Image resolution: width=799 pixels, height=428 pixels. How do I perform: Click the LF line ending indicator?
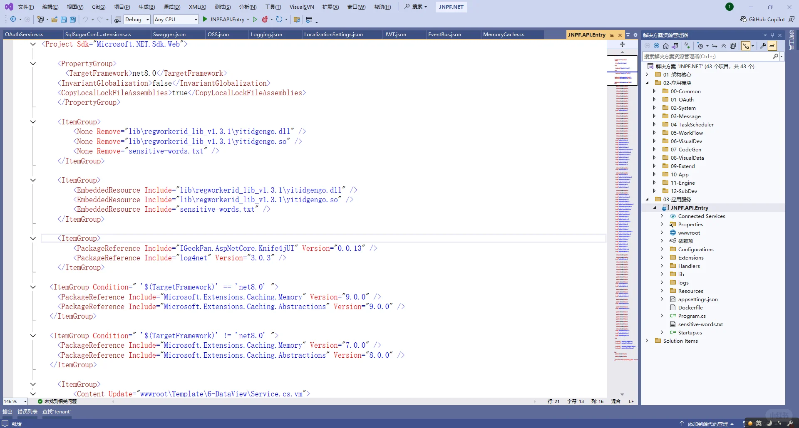point(631,401)
